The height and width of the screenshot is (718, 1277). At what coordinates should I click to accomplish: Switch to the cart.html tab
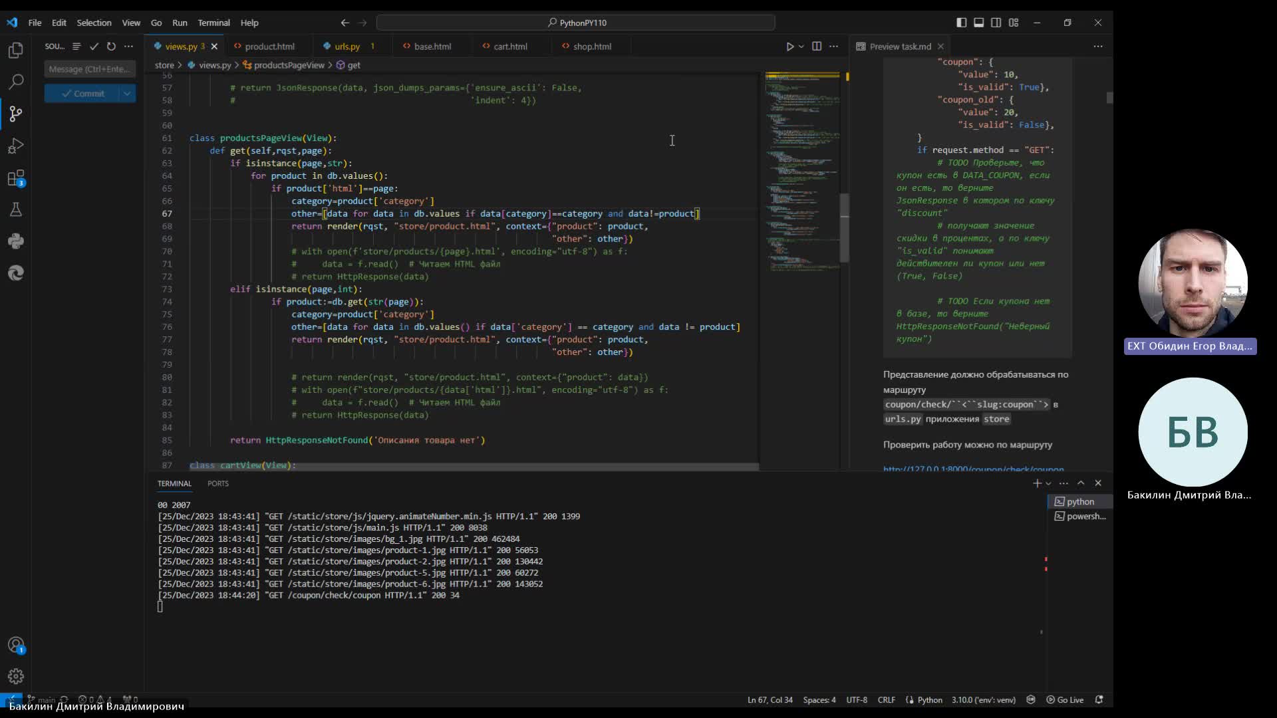(510, 47)
